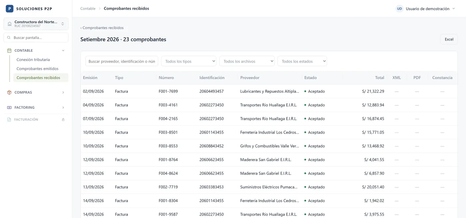Click provider Suministros Eléctricos Pumaca...
This screenshot has height=218, width=466.
[x=269, y=187]
